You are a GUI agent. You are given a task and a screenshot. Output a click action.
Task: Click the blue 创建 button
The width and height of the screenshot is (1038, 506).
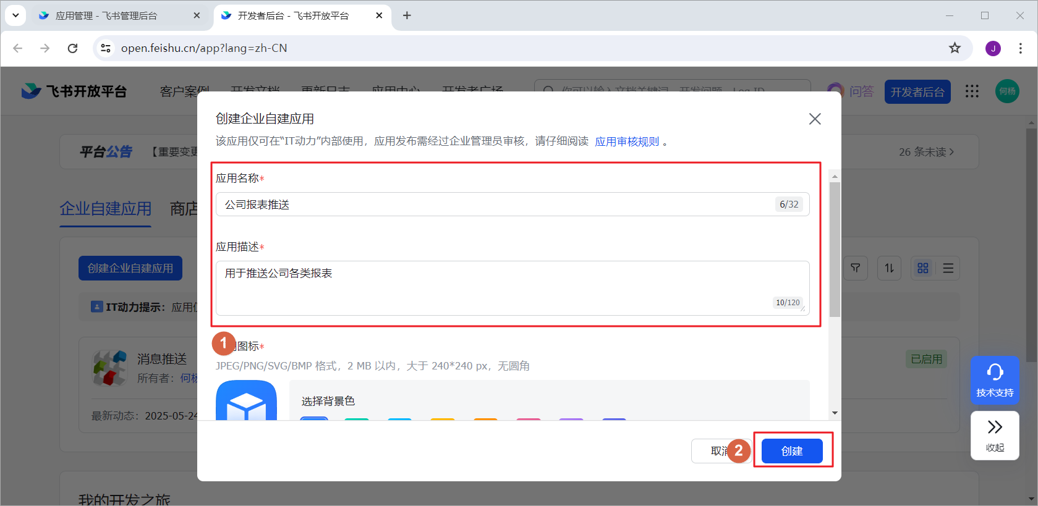point(791,451)
